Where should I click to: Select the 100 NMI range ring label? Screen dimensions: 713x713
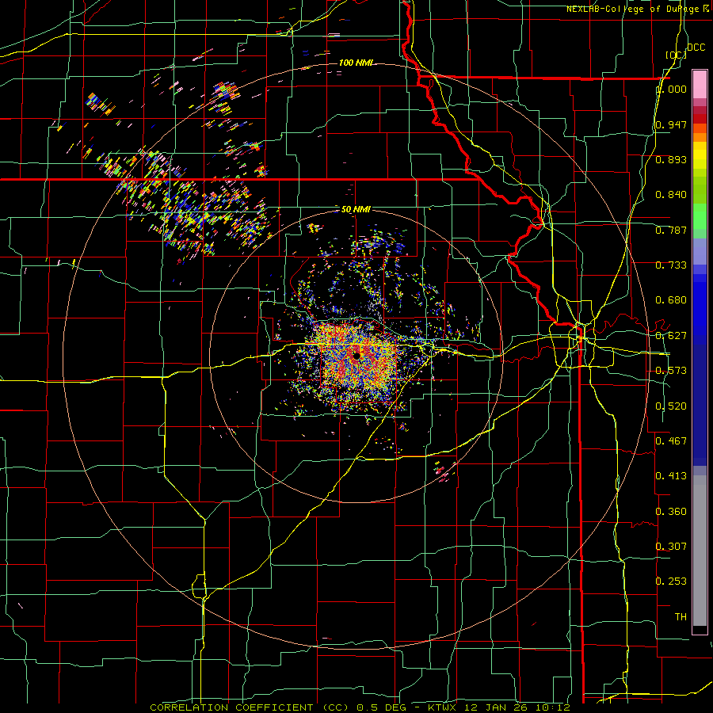356,63
